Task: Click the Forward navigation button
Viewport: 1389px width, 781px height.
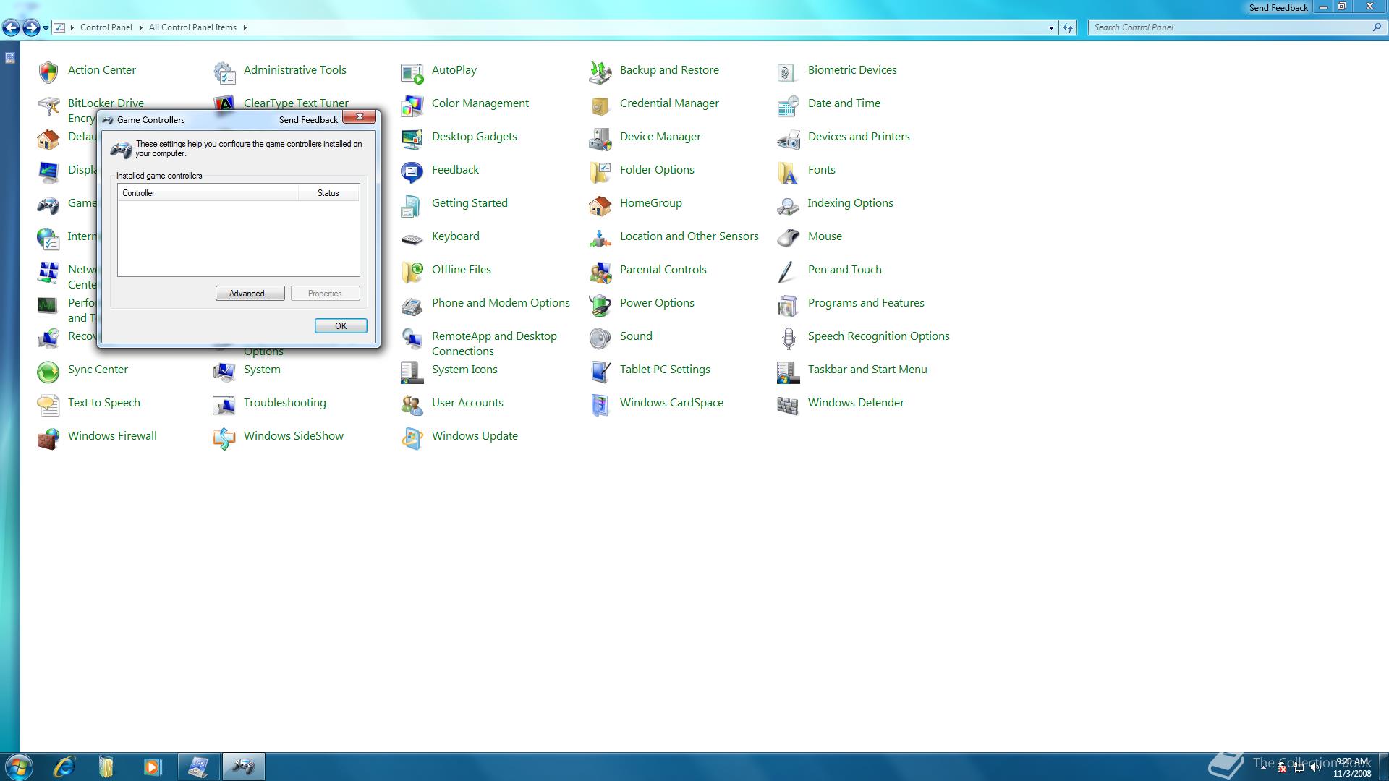Action: click(31, 27)
